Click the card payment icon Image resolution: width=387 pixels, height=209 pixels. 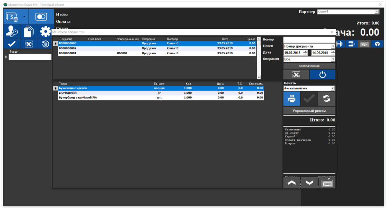click(41, 17)
